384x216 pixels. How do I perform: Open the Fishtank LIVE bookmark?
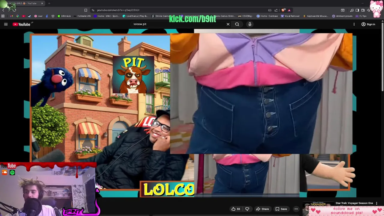coord(82,16)
